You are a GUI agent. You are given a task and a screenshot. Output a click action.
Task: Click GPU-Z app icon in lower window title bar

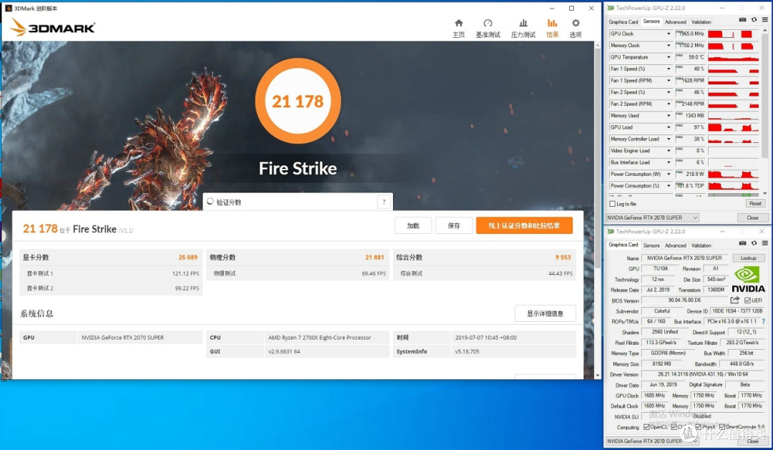click(611, 231)
